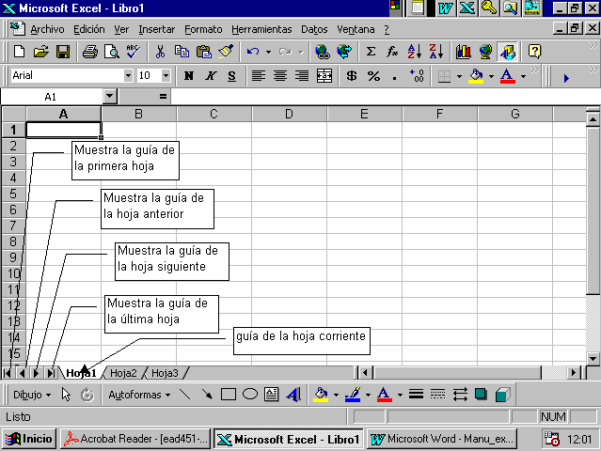601x451 pixels.
Task: Toggle italic K formatting
Action: click(x=210, y=76)
